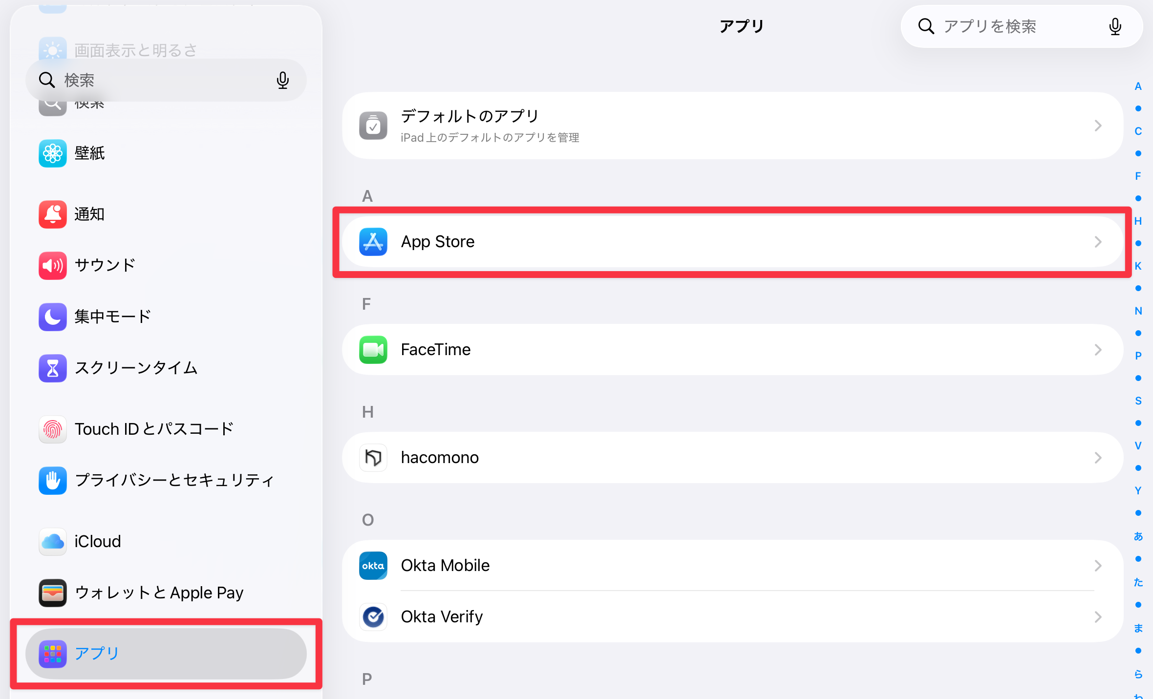Open FaceTime row chevron

coord(1098,350)
